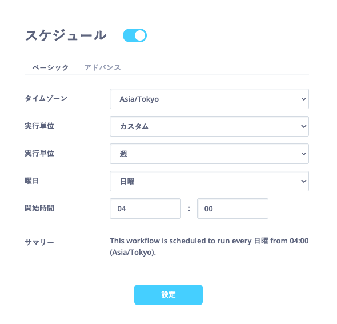Click the chevron arrow of the Asia/Tokyo field
Viewport: 337px width, 324px height.
(303, 99)
